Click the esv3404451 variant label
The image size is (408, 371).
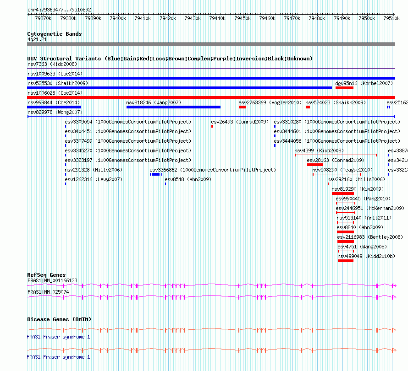tap(128, 131)
